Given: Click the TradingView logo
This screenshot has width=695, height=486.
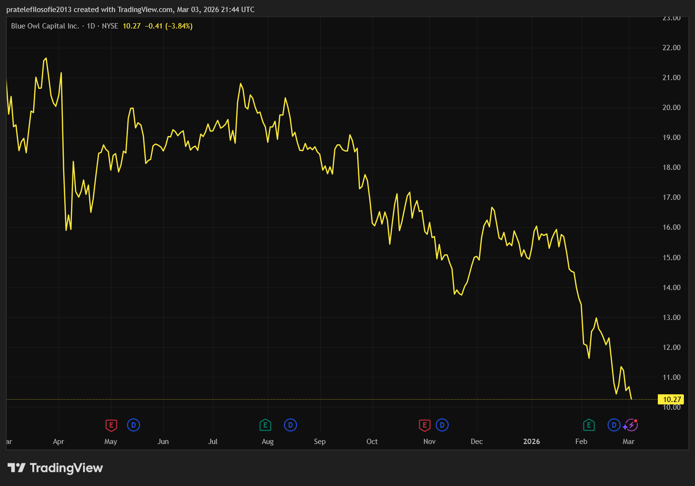Looking at the screenshot, I should point(56,468).
